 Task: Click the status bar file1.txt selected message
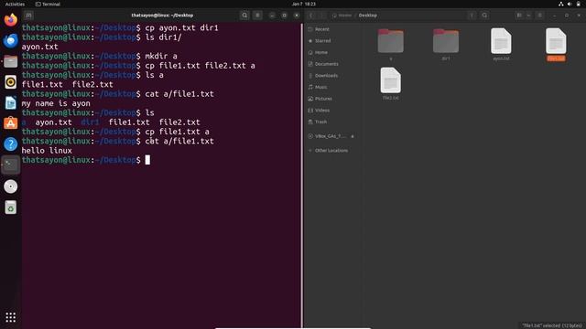coord(552,325)
